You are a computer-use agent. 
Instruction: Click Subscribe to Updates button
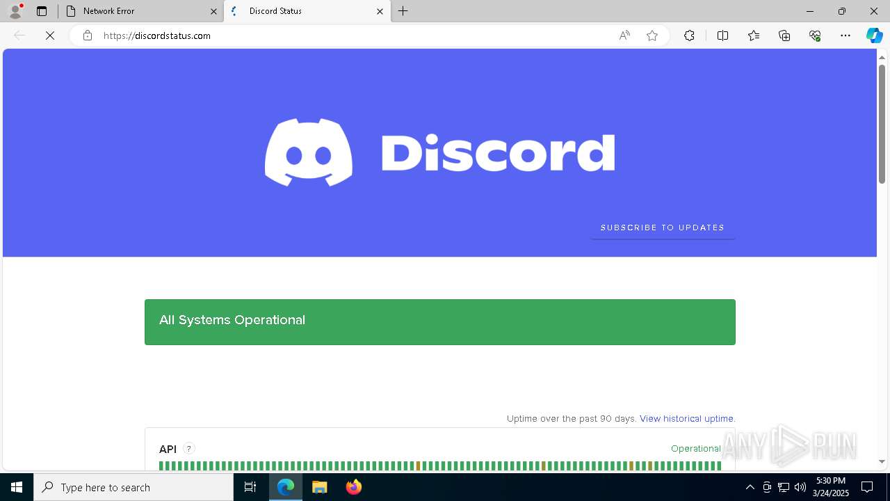pyautogui.click(x=663, y=228)
